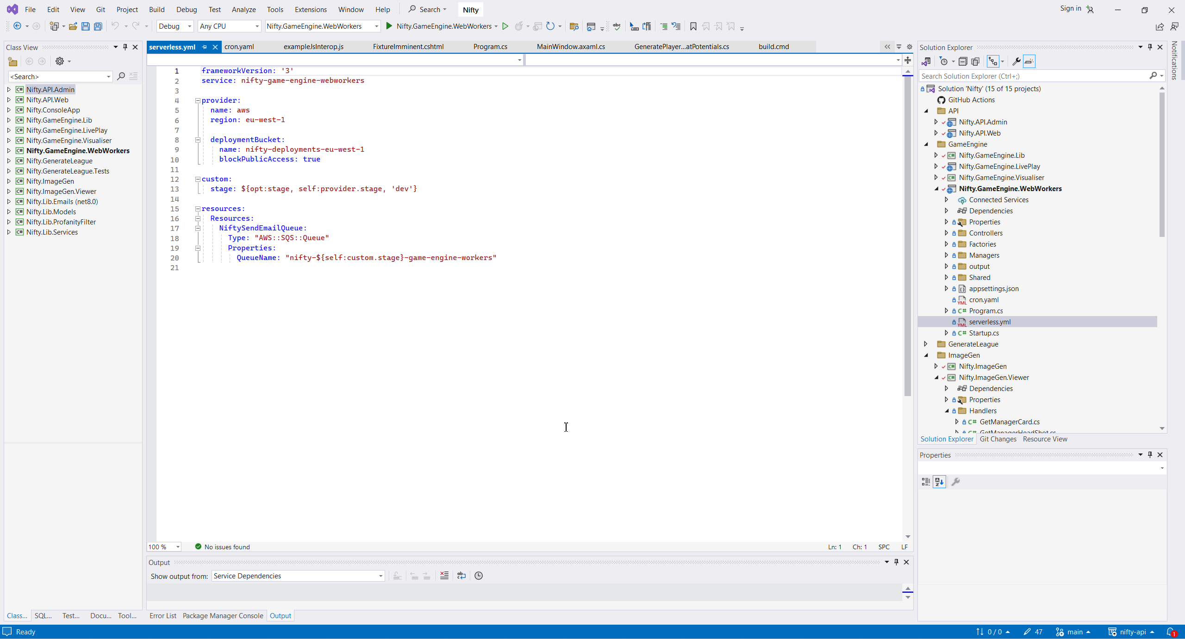Expand the GenerateLeague folder in Solution Explorer
This screenshot has height=639, width=1185.
926,344
